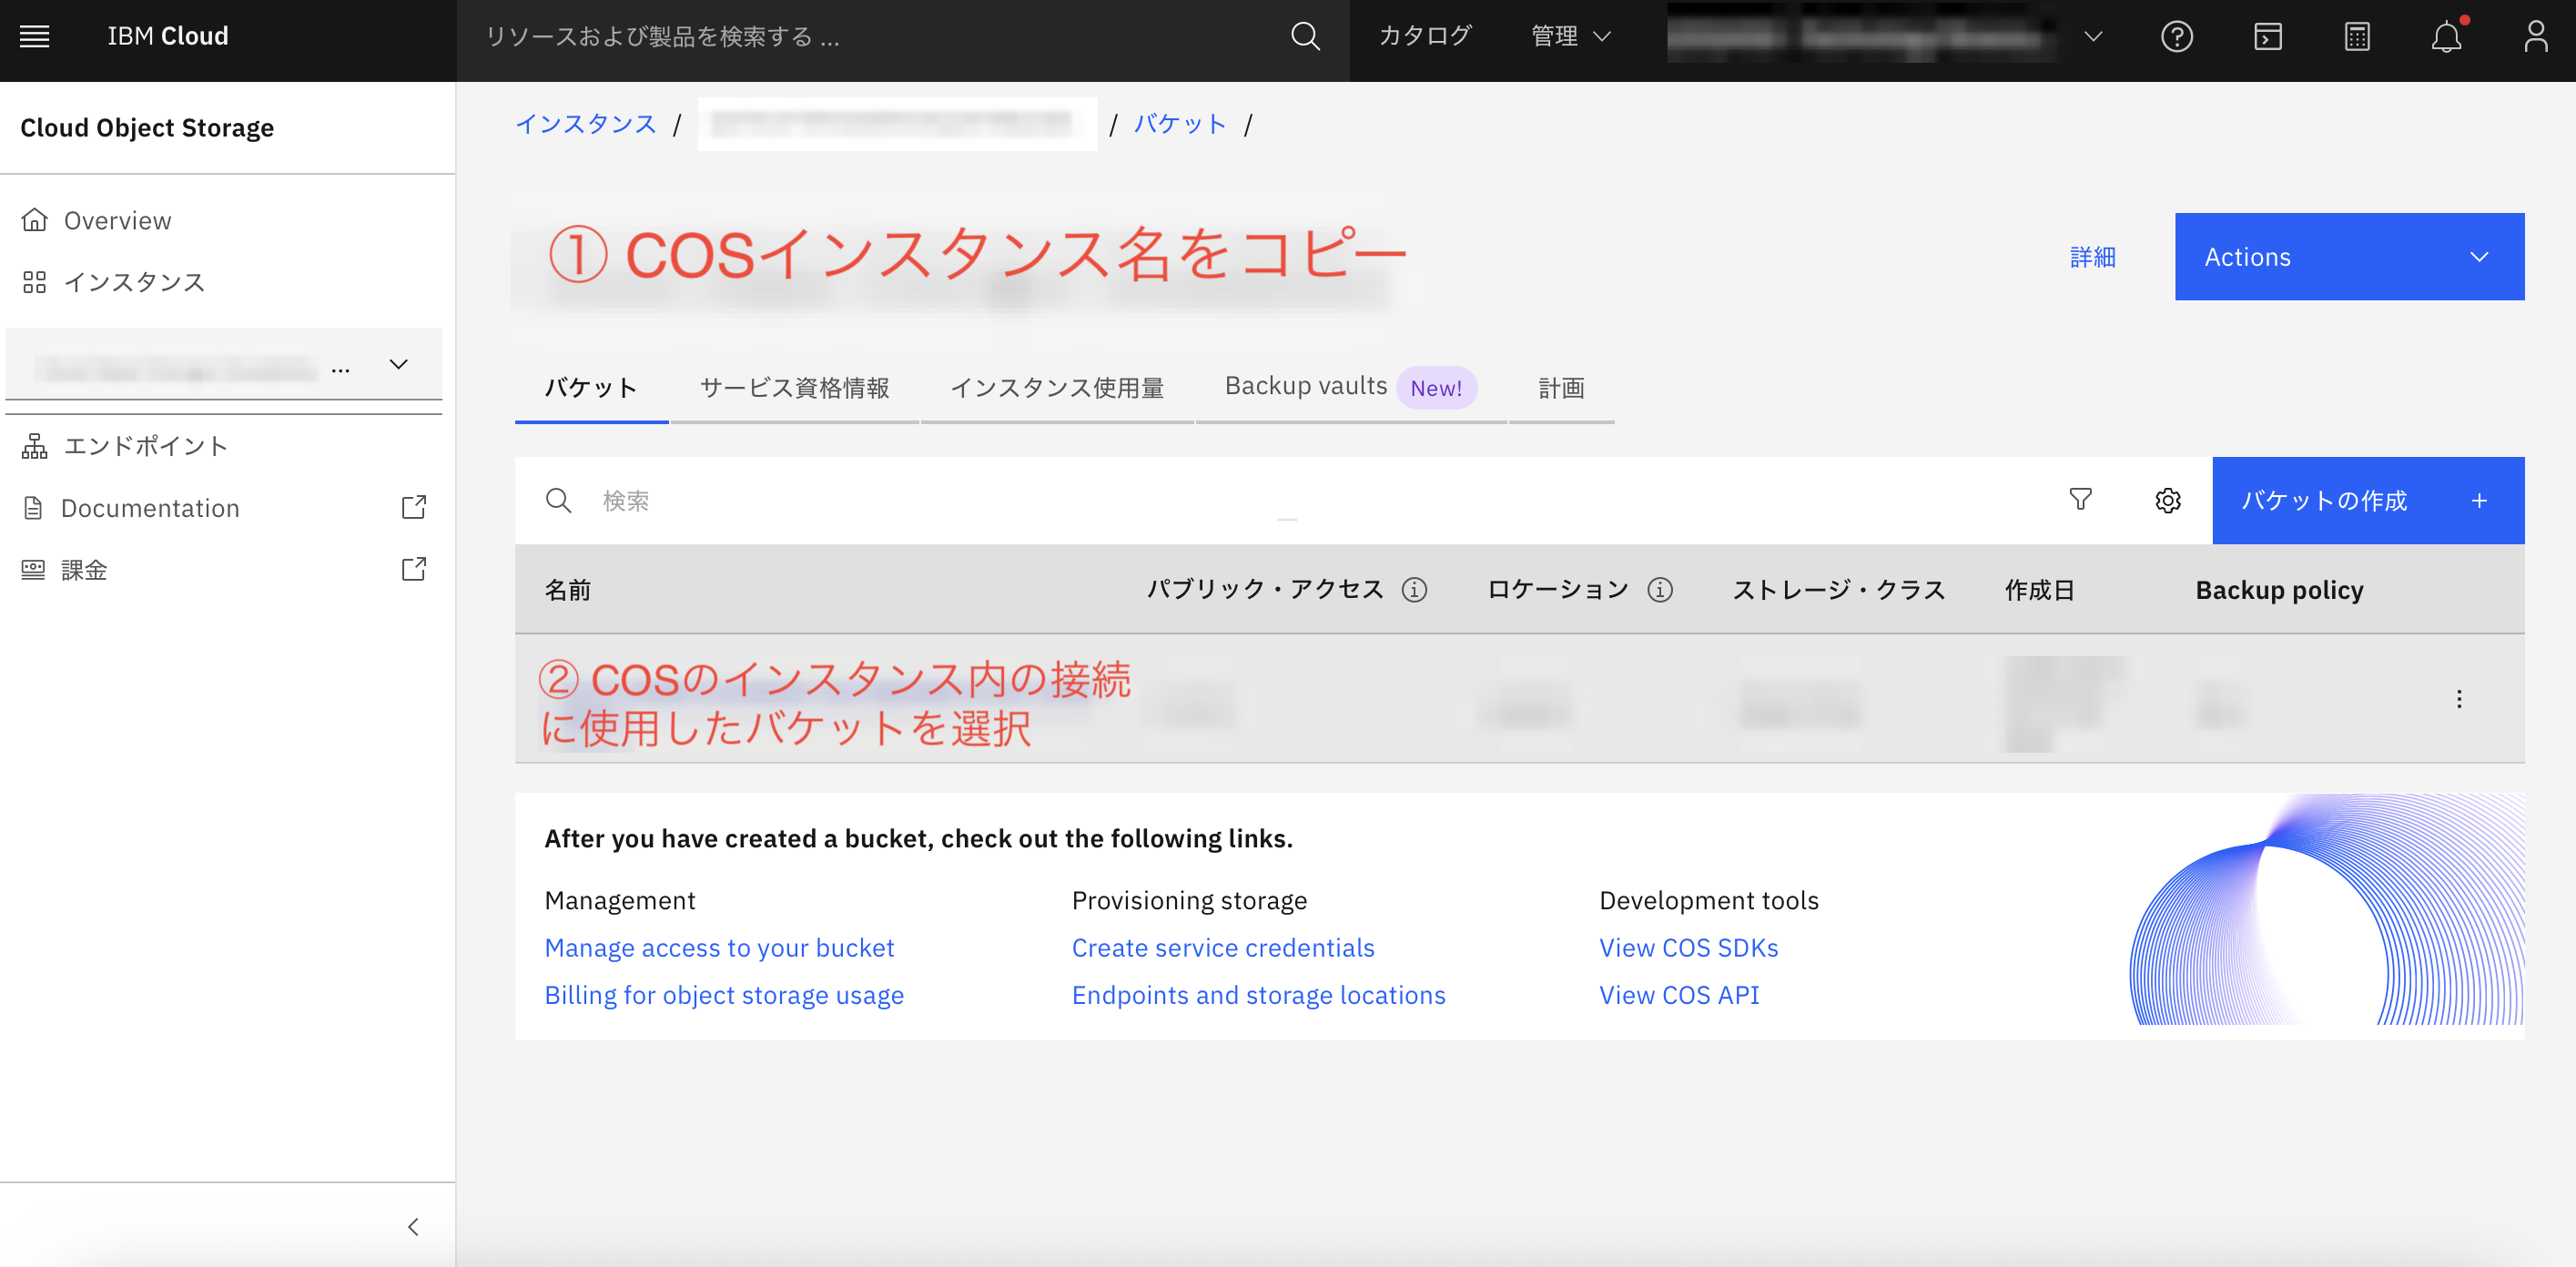The image size is (2576, 1267).
Task: Click the パブリック・アクセス info toggle
Action: pos(1414,589)
